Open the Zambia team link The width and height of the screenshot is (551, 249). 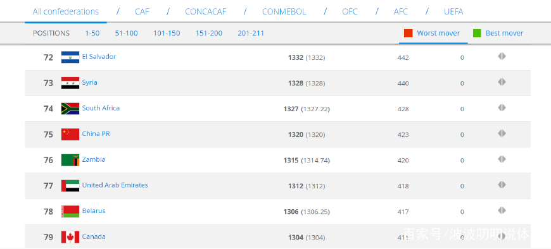point(94,159)
